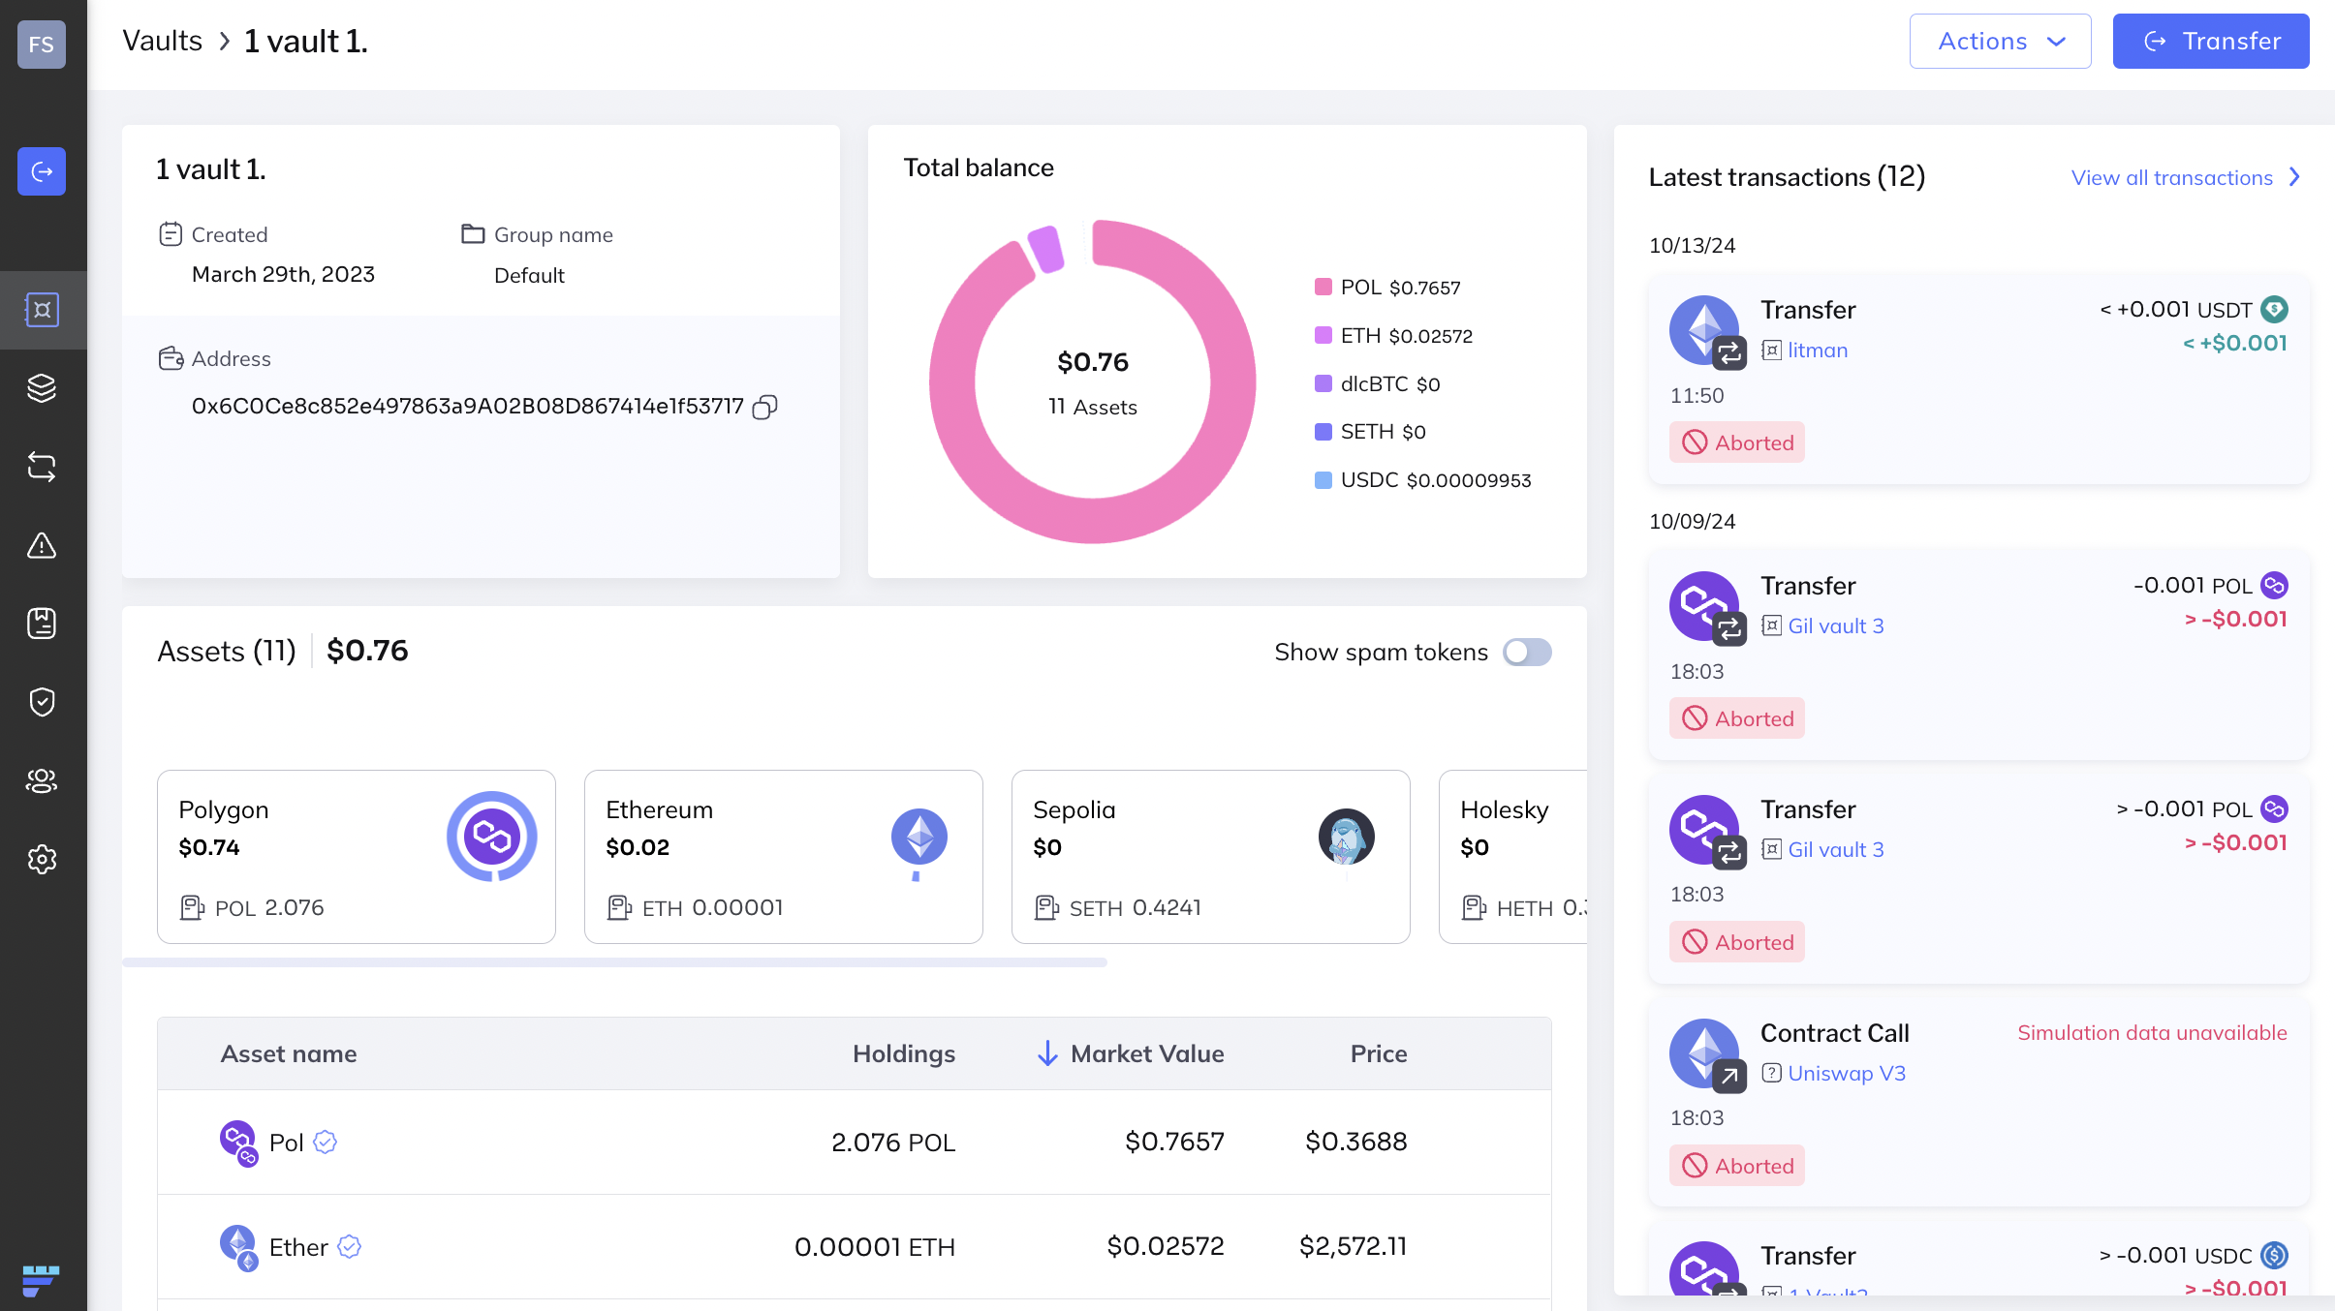Select the Sepolia chain card
Image resolution: width=2335 pixels, height=1311 pixels.
tap(1211, 857)
